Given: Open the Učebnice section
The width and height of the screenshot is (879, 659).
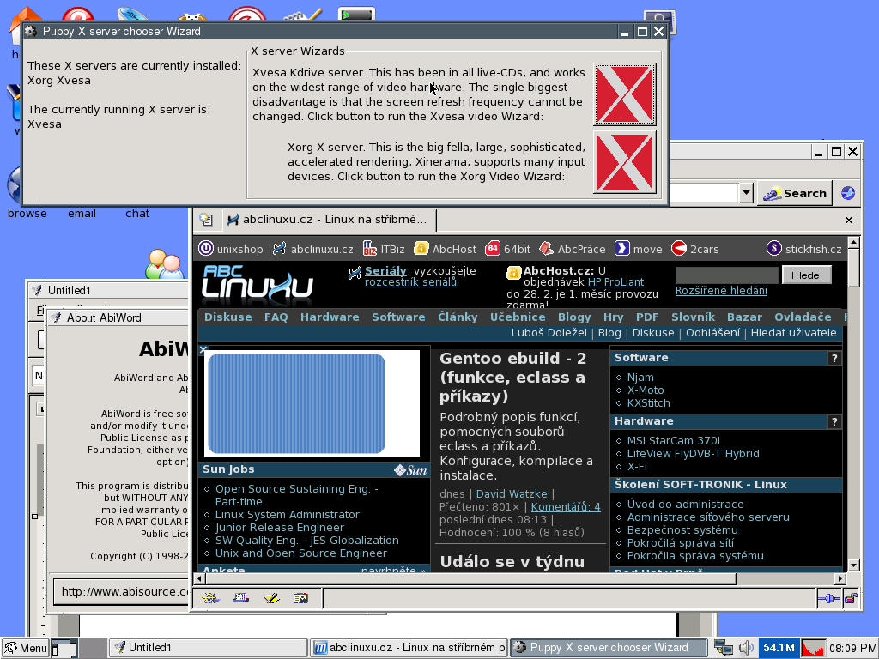Looking at the screenshot, I should click(518, 317).
